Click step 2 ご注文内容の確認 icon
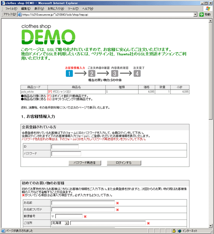Screen dimensions: 214x234 click(x=92, y=73)
